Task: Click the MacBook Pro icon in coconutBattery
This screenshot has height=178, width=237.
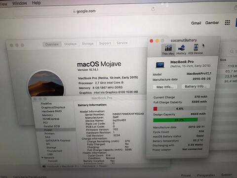Action: 160,65
